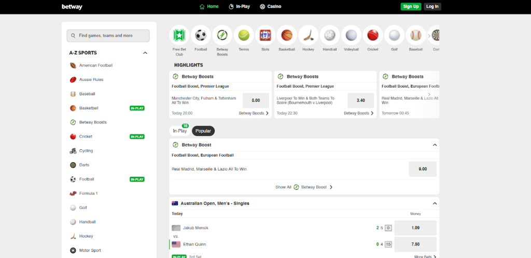Click the Cricket IN-PLAY badge
531x258 pixels.
click(137, 137)
